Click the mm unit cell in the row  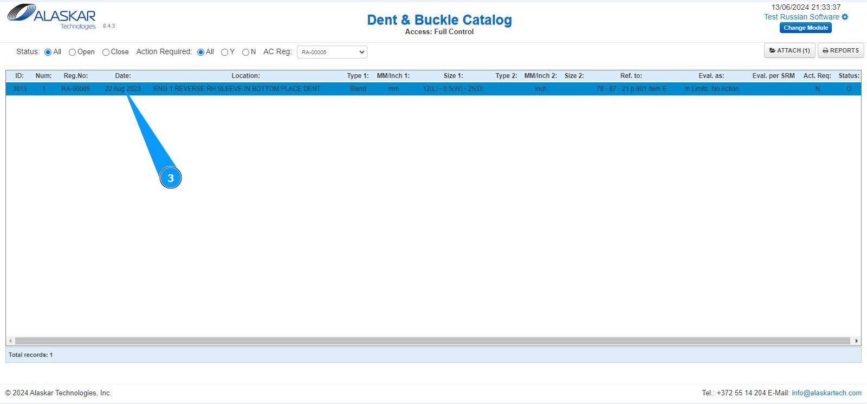393,89
